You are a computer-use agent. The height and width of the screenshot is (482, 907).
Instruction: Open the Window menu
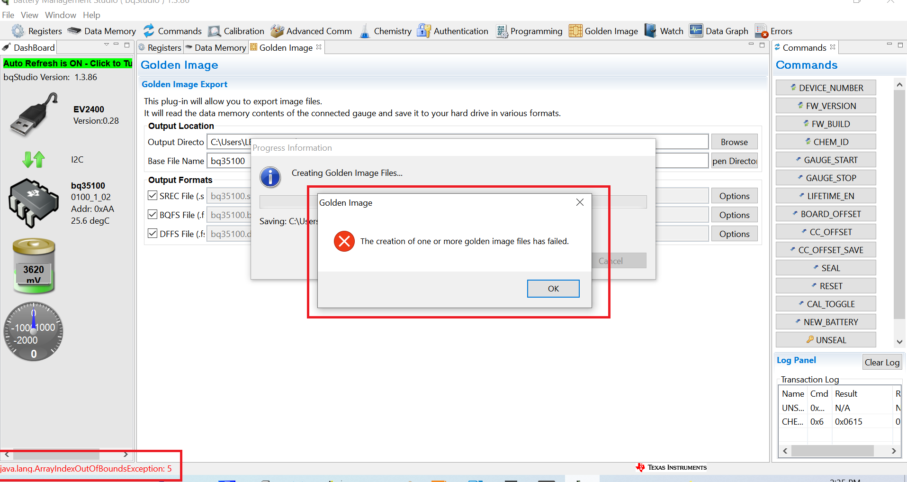pos(61,15)
